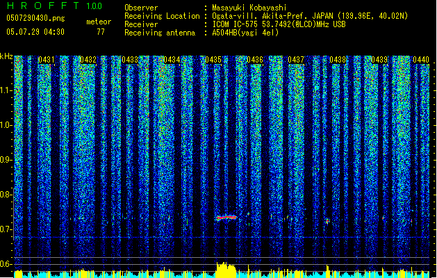The image size is (437, 278).
Task: Click the 'Observer' field label
Action: (x=141, y=8)
